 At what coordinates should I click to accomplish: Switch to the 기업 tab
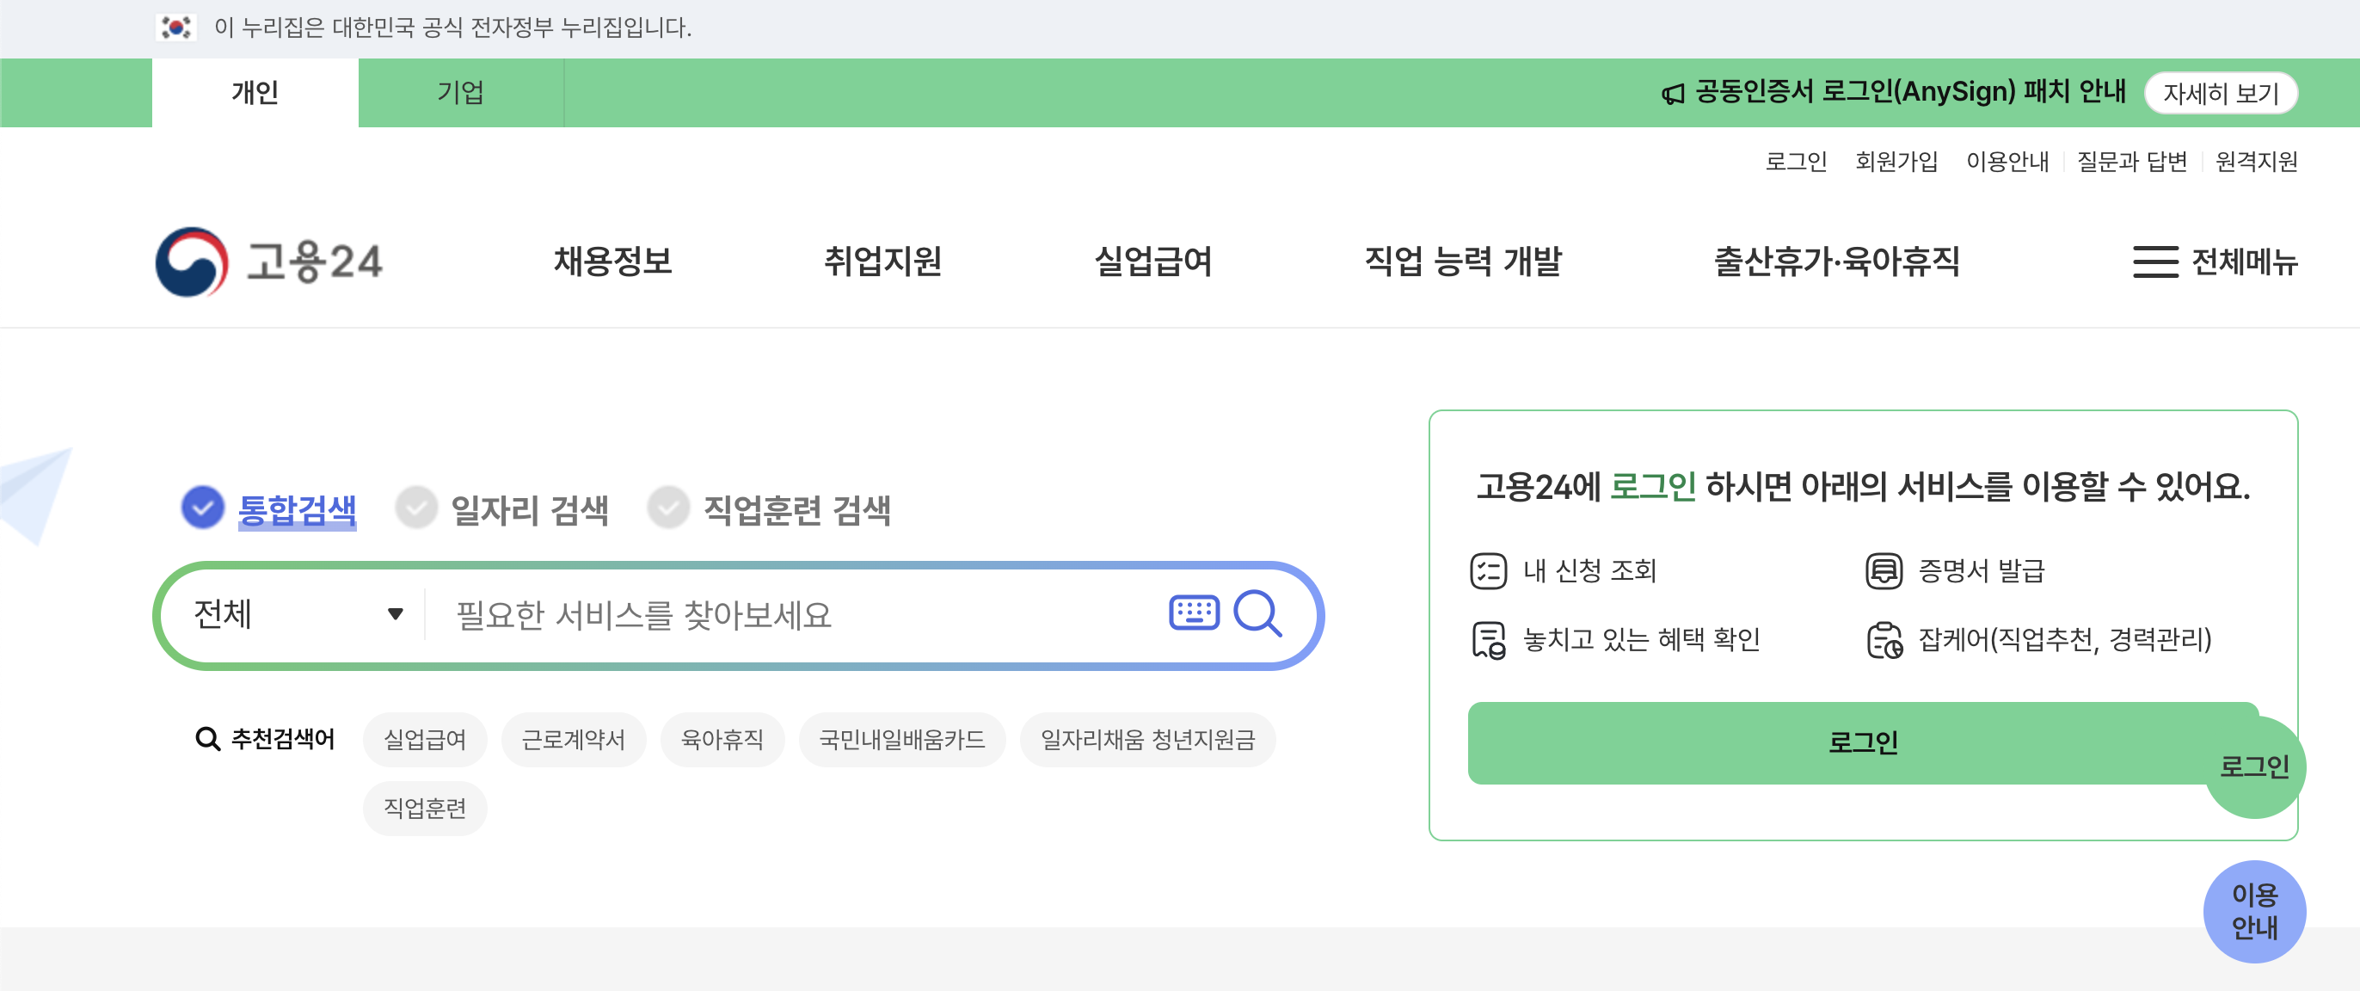coord(462,92)
